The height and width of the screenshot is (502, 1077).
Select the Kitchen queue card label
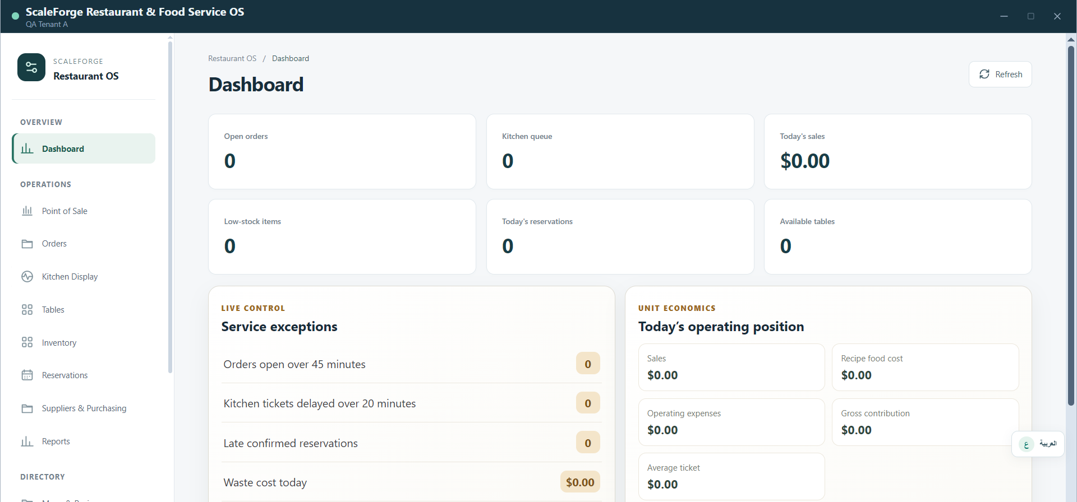527,136
